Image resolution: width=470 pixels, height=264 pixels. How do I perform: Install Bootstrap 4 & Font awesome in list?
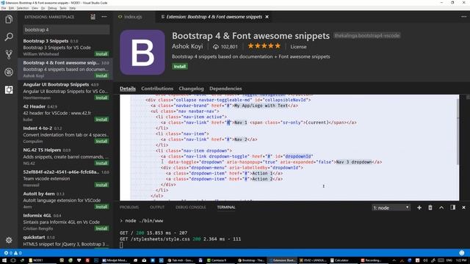[x=101, y=76]
